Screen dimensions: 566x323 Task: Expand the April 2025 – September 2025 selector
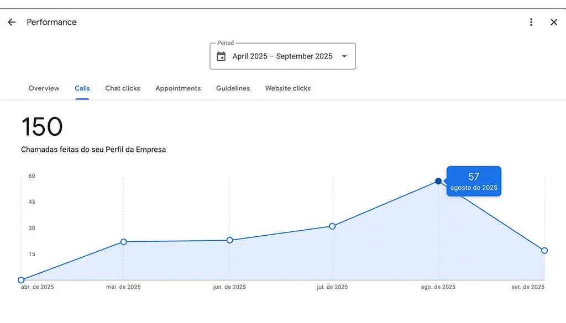pos(282,56)
